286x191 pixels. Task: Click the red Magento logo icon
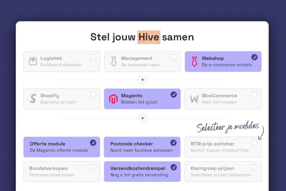tap(113, 99)
